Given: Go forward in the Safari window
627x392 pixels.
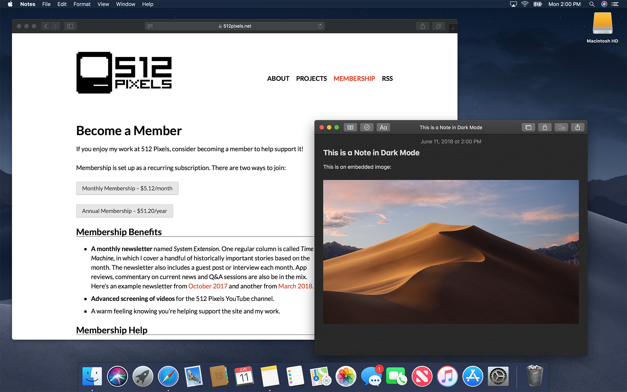Looking at the screenshot, I should 55,26.
